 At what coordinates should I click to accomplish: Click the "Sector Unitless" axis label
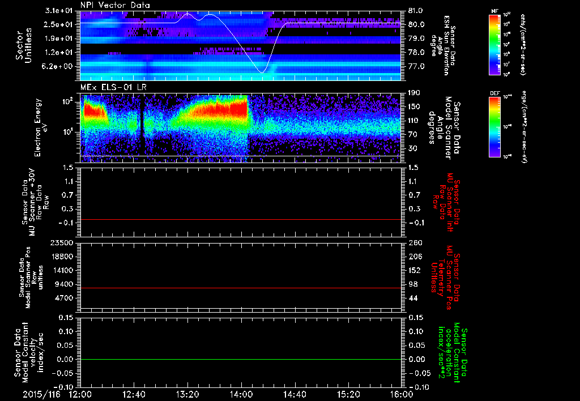click(24, 45)
